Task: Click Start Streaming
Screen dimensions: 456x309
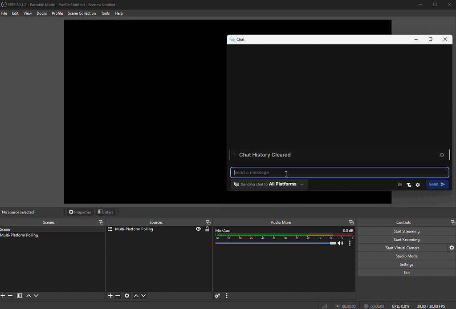Action: (x=406, y=231)
